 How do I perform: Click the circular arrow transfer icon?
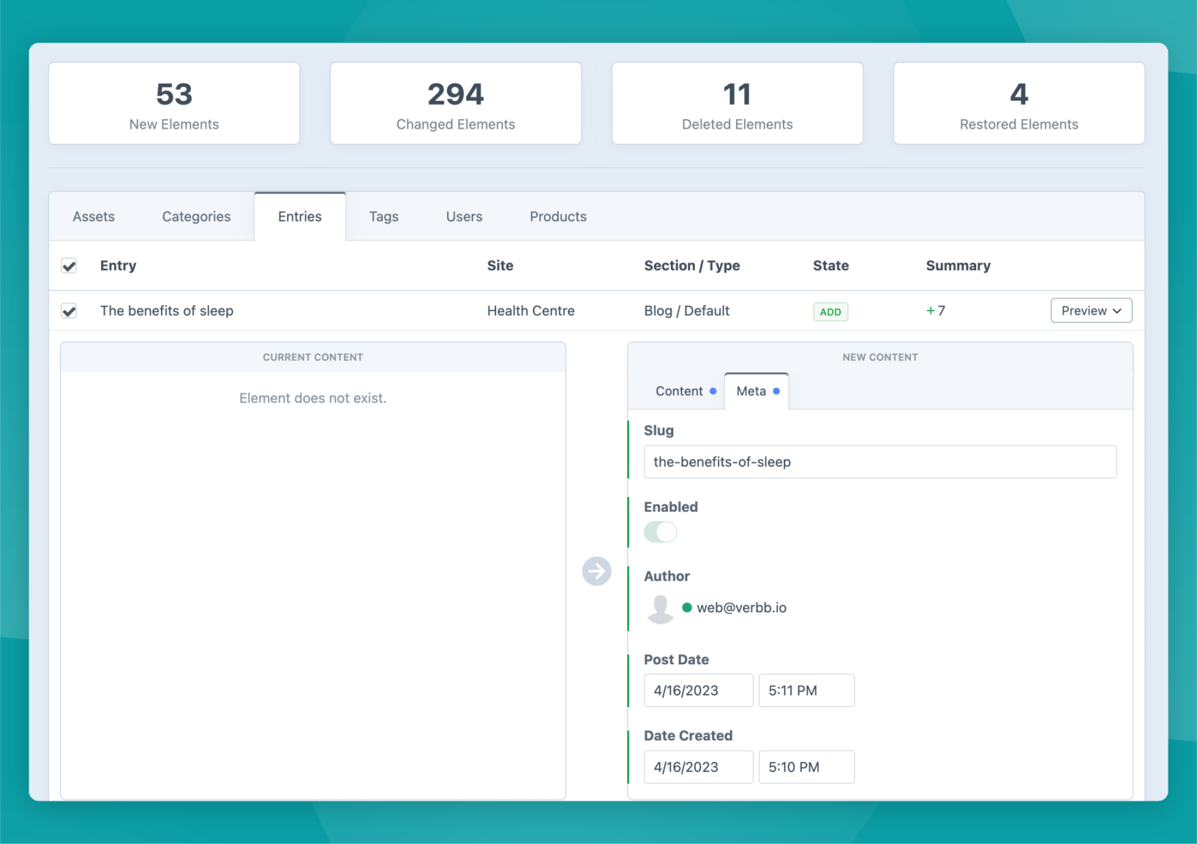(596, 571)
